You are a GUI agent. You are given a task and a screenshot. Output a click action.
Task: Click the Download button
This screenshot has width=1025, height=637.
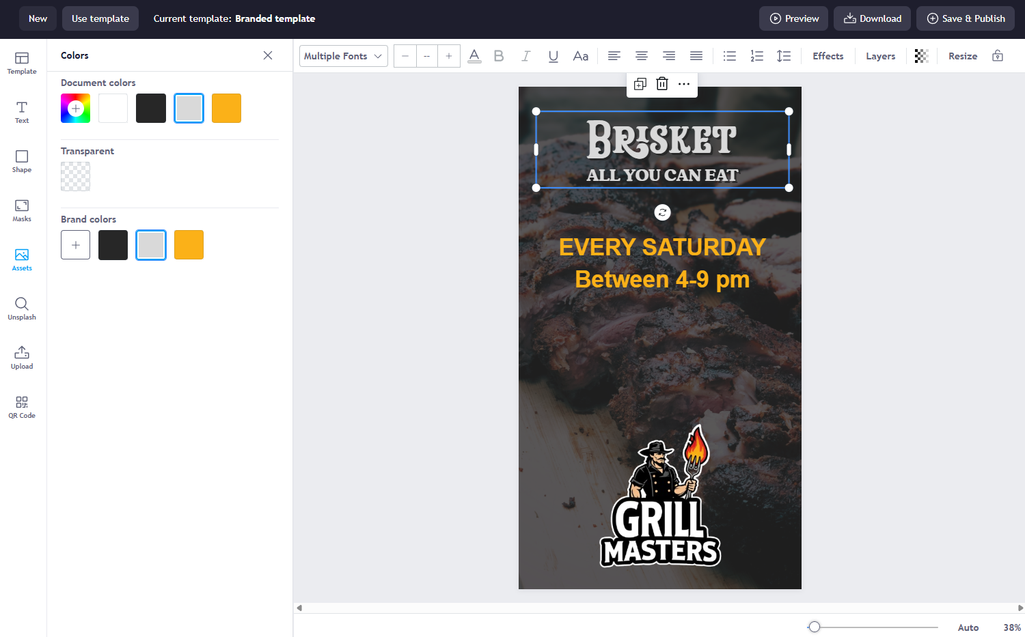pyautogui.click(x=872, y=18)
